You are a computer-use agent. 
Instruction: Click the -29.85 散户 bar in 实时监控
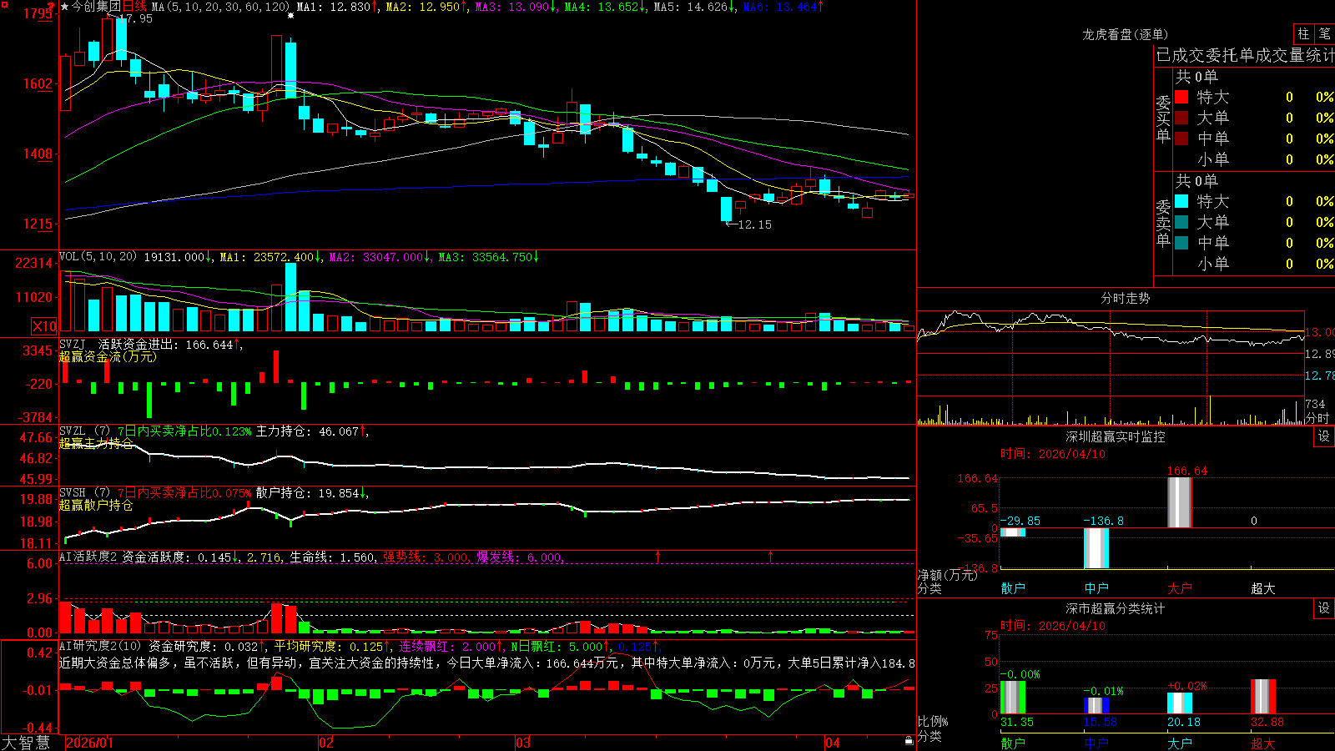tap(1013, 532)
